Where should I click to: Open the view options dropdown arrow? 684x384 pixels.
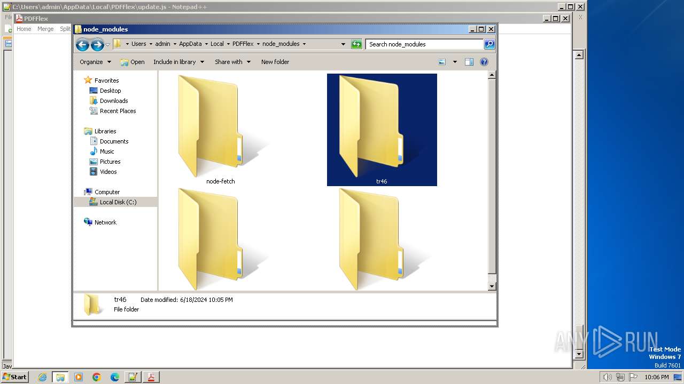(x=455, y=62)
